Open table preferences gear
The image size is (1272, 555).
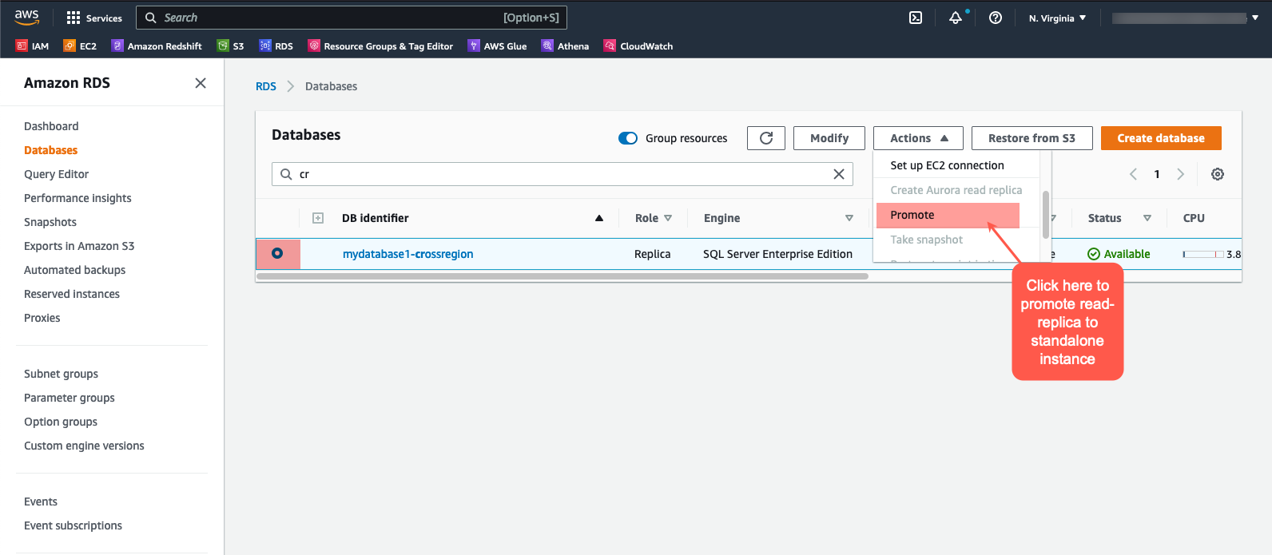[1218, 174]
